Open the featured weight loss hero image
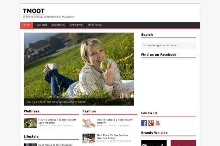Screen dimensions: 220x146 coord(79,69)
